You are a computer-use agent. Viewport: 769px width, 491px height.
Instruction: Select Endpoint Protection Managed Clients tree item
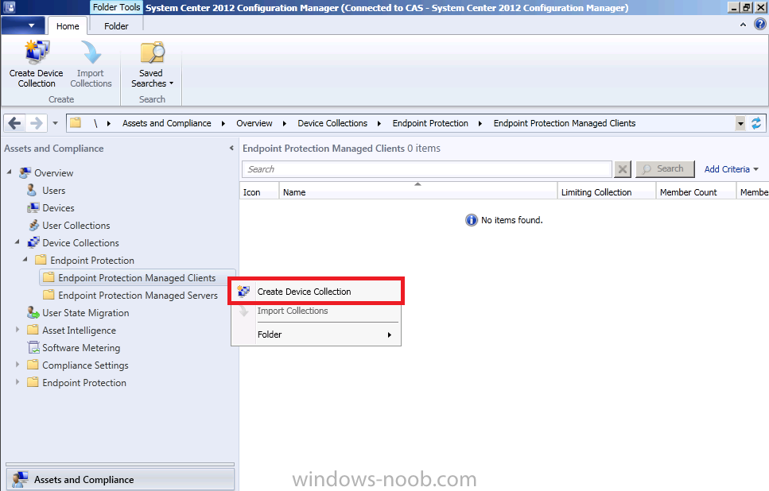[137, 278]
